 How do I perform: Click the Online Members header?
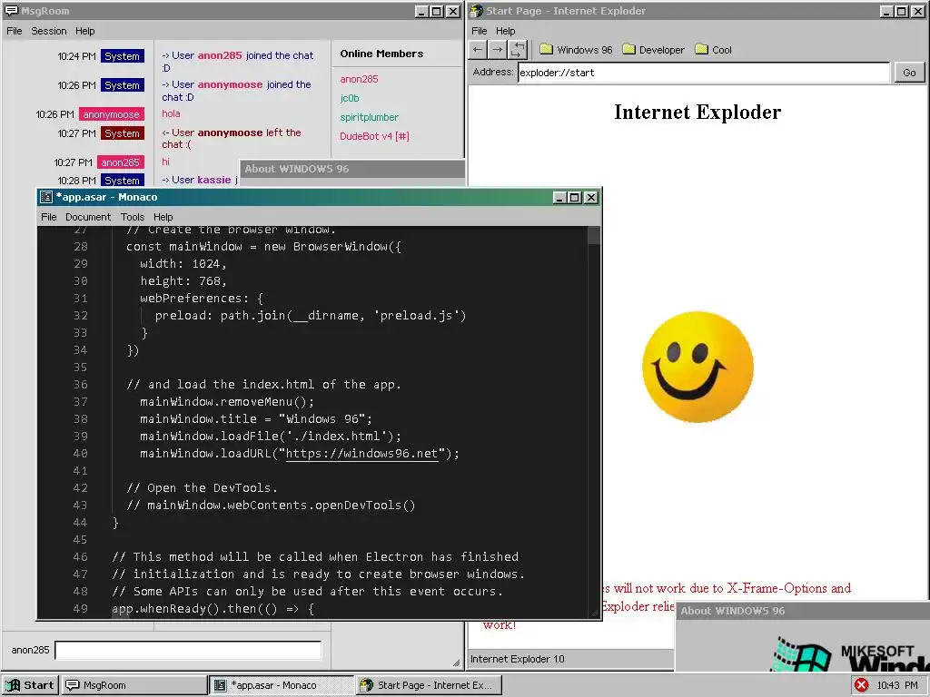pyautogui.click(x=381, y=54)
